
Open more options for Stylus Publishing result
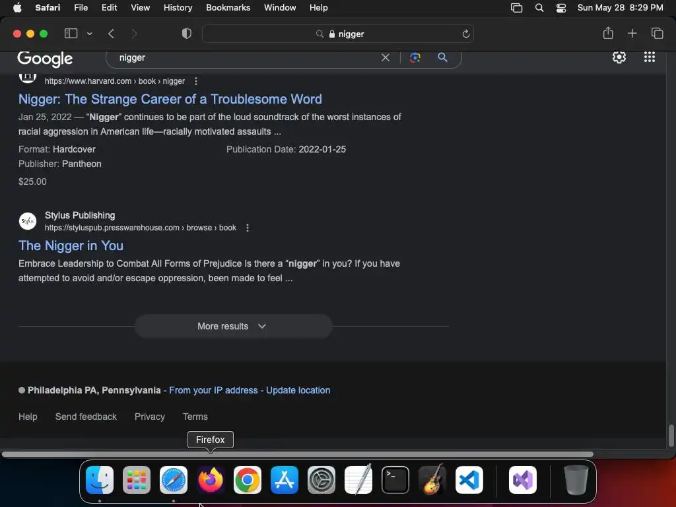click(248, 228)
